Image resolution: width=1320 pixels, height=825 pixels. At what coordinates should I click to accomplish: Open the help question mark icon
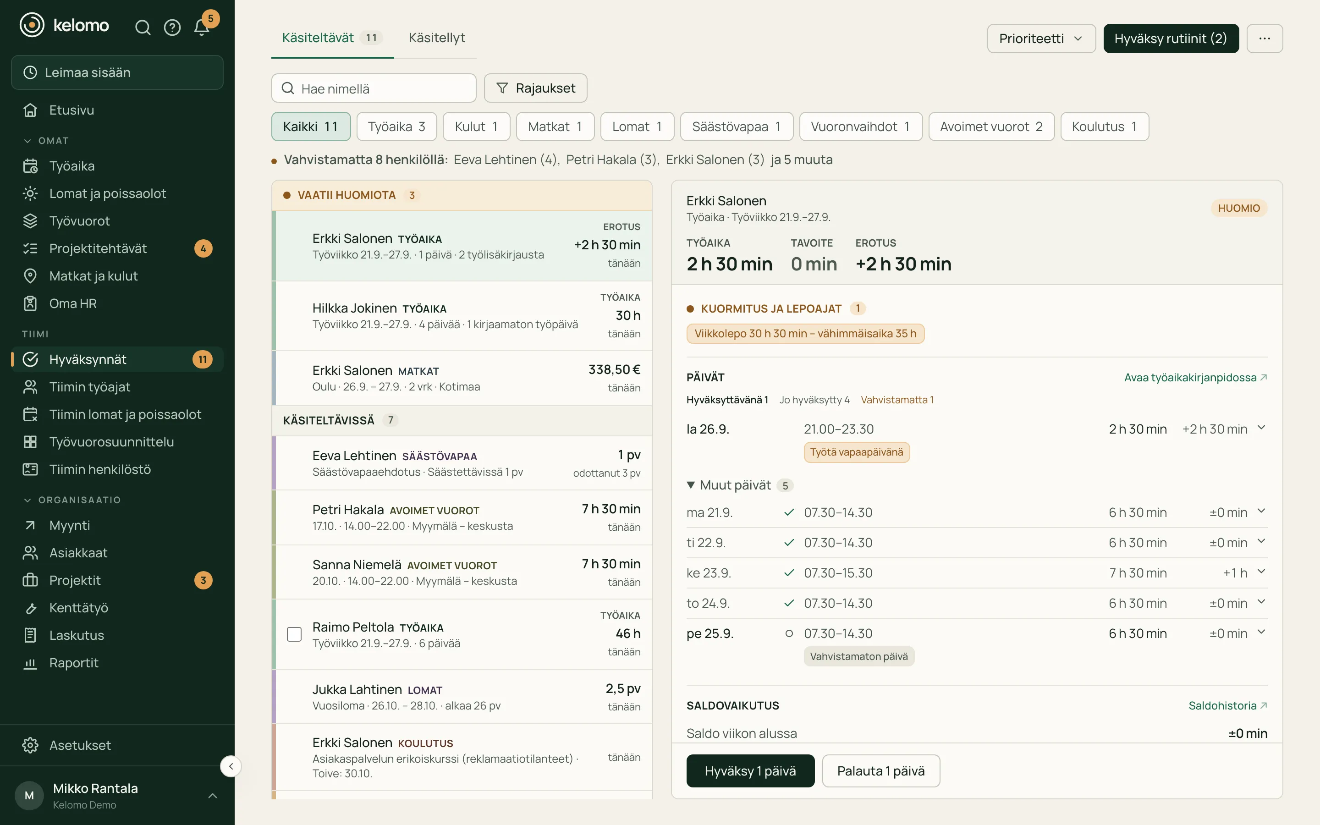point(172,27)
